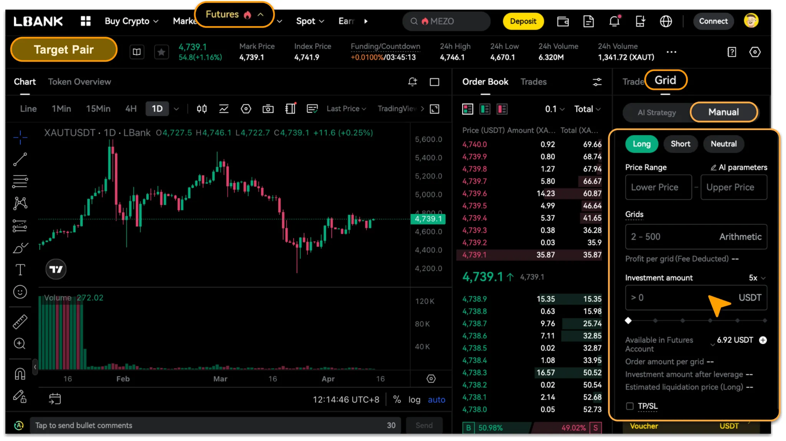This screenshot has height=441, width=786.
Task: Select the trend line drawing tool
Action: point(20,160)
